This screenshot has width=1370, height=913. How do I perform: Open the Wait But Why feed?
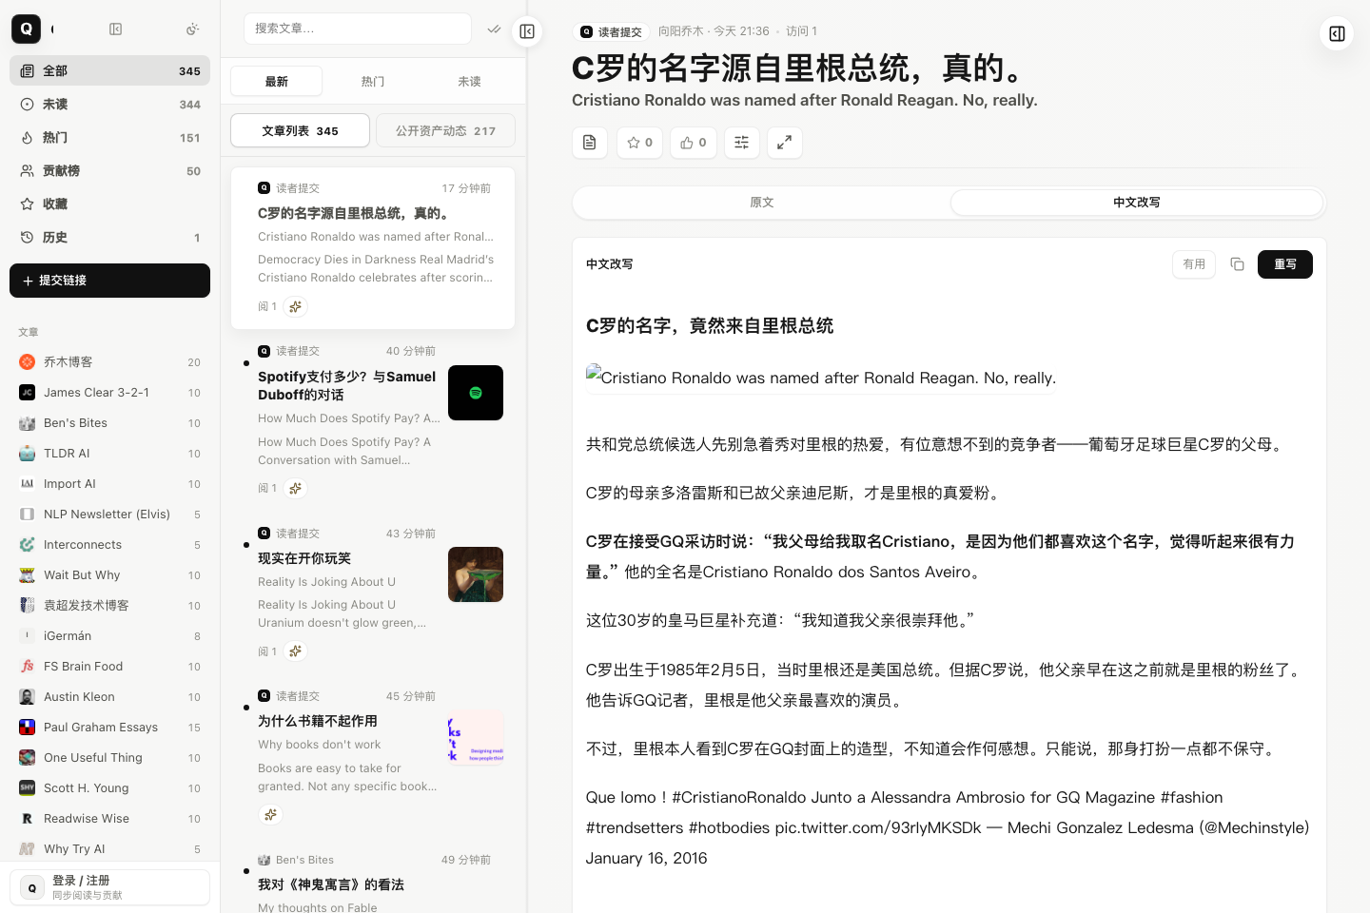(x=109, y=575)
